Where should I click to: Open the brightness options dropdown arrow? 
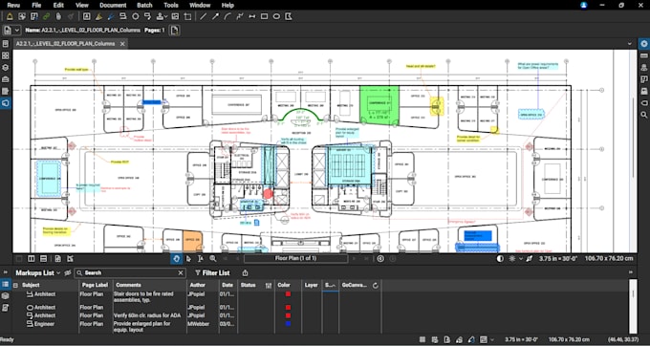pyautogui.click(x=521, y=259)
